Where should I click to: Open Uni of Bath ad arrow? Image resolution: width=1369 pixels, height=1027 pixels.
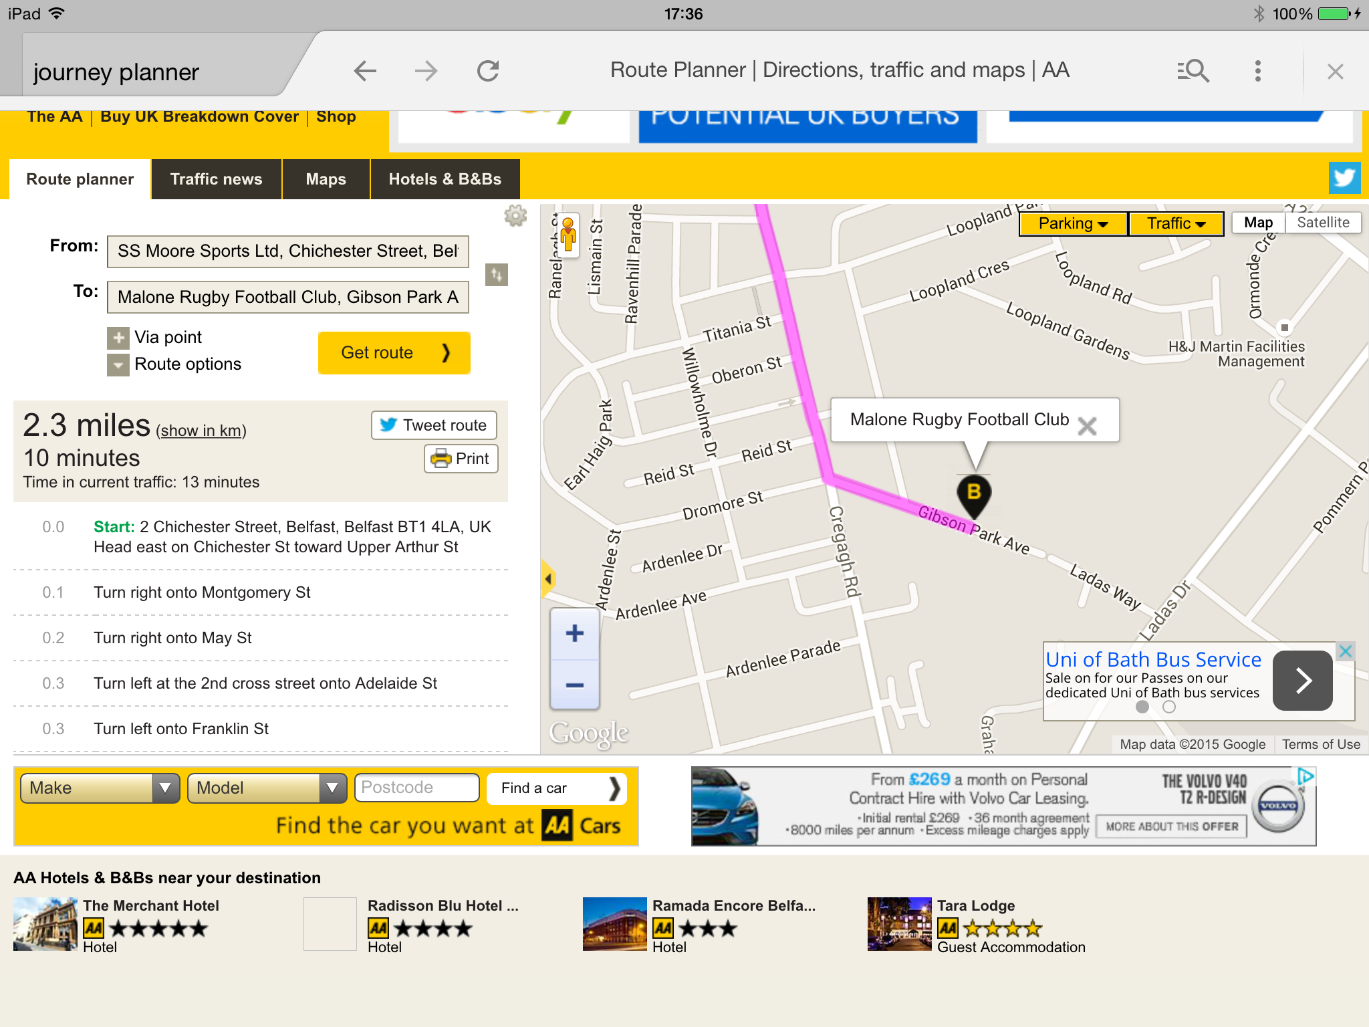pos(1302,680)
